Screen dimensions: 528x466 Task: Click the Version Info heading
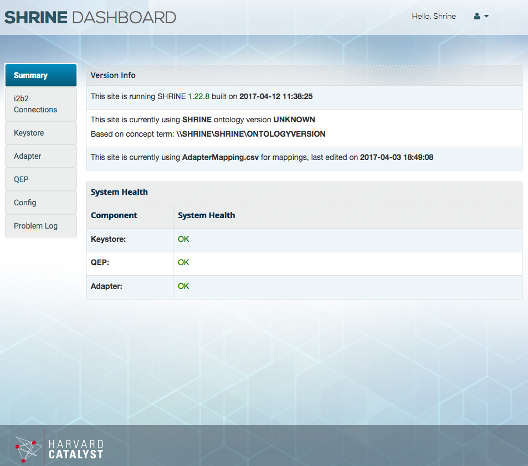(x=113, y=75)
